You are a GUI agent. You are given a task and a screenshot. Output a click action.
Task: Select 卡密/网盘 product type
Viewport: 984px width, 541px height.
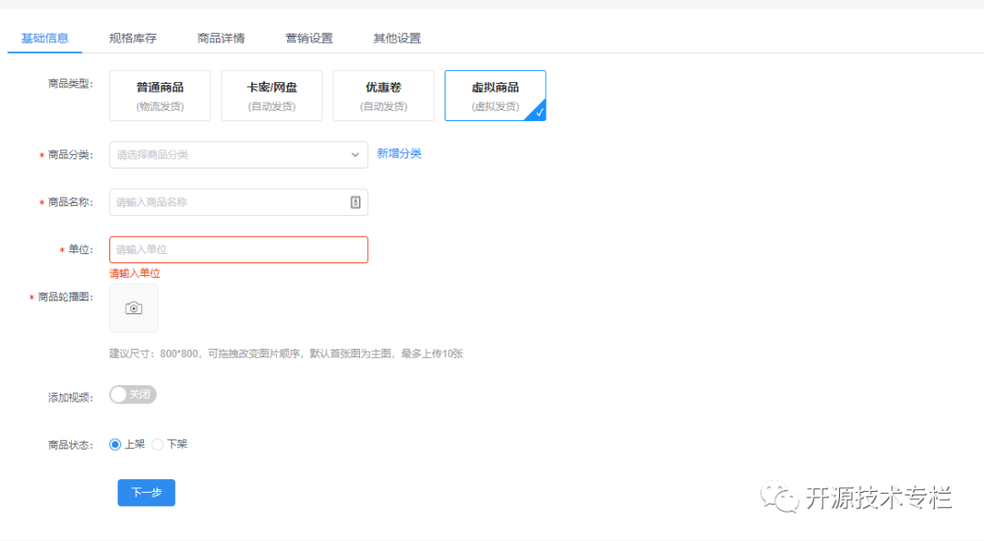[272, 95]
